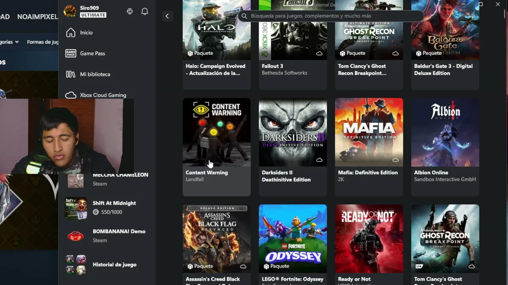
Task: Open the Albion Online cover art
Action: pyautogui.click(x=445, y=133)
